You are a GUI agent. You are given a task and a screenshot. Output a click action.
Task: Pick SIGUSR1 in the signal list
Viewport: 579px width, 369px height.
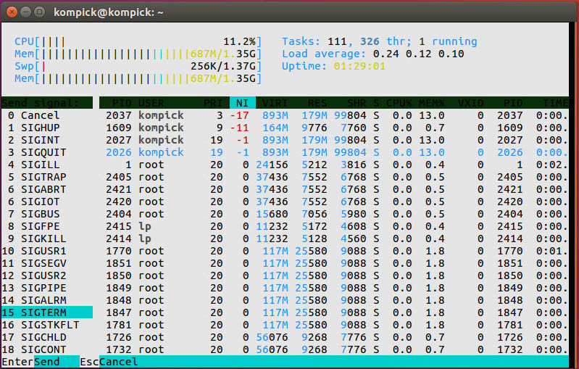47,251
